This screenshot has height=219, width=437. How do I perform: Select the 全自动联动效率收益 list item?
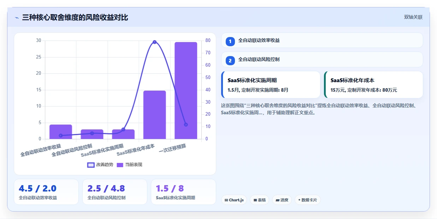(322, 40)
